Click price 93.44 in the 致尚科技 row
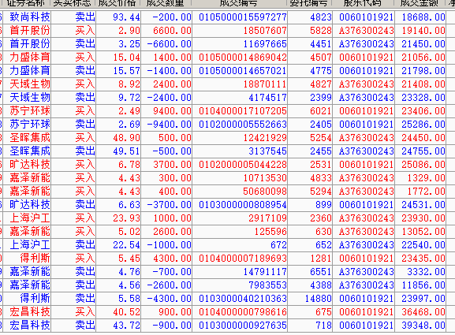Screen dimensions: 455x335 tap(126, 17)
